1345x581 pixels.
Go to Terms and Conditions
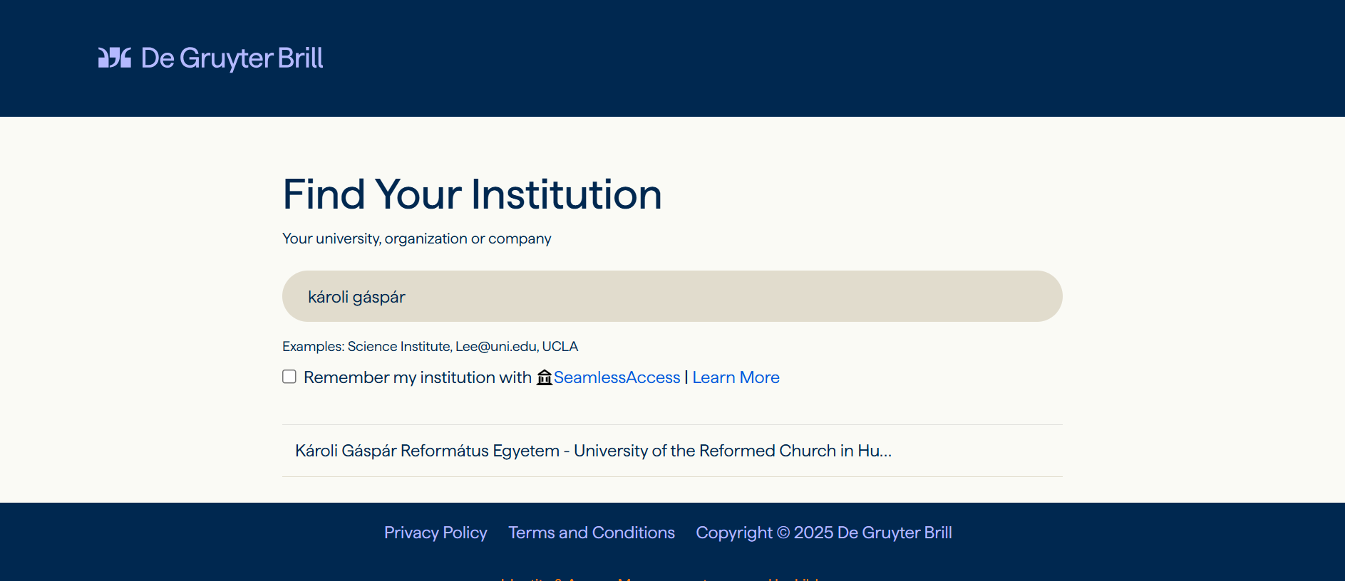pos(592,533)
